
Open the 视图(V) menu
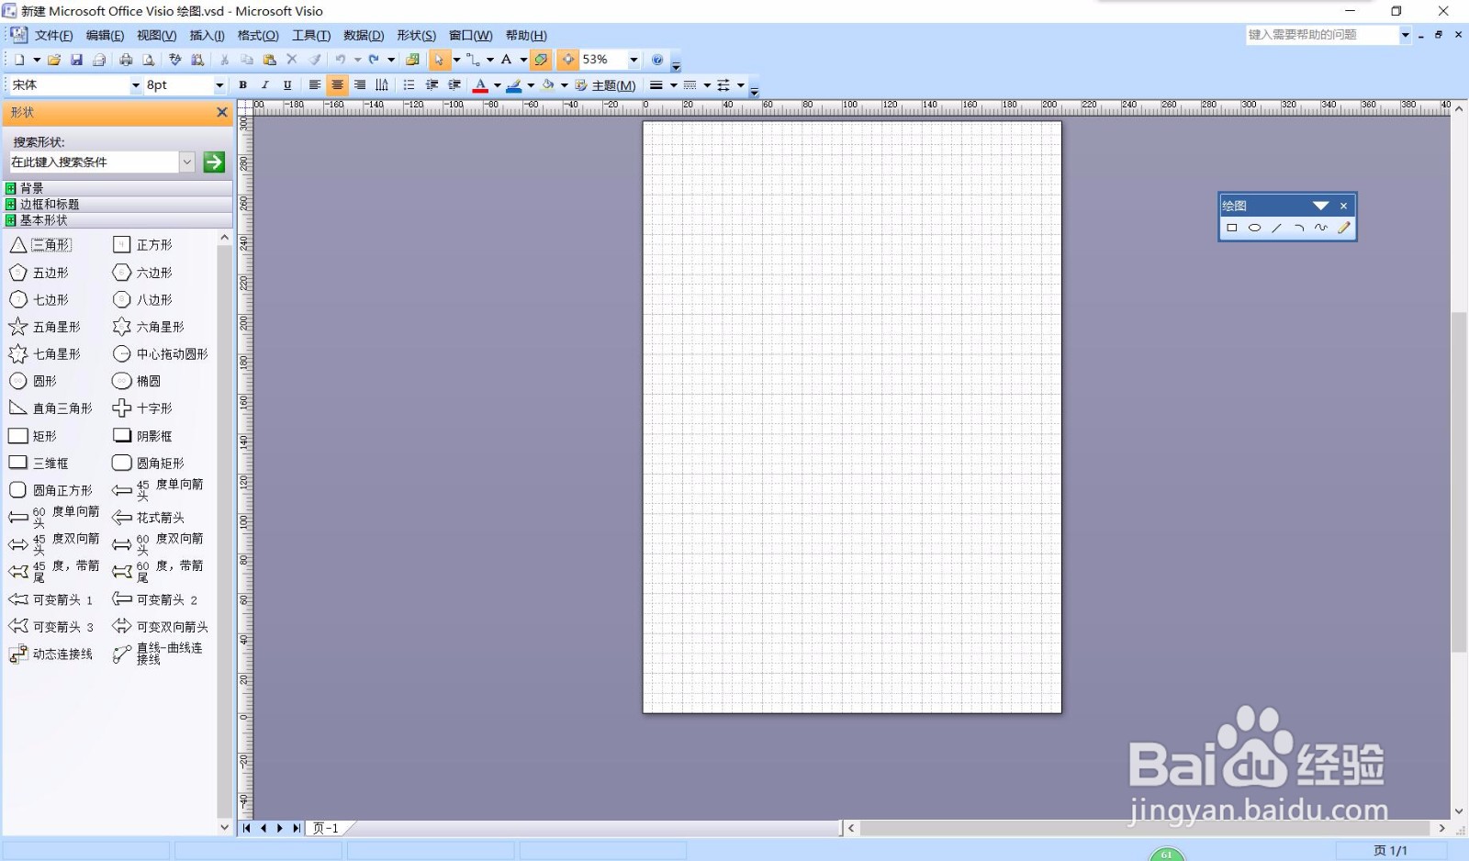point(156,36)
